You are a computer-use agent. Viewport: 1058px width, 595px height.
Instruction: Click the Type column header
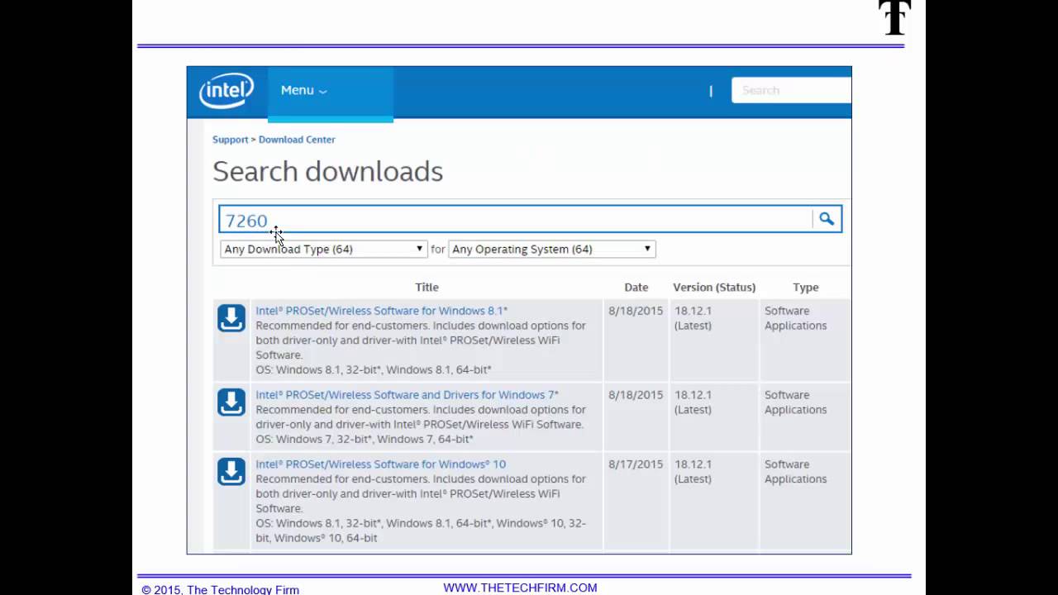(x=806, y=287)
